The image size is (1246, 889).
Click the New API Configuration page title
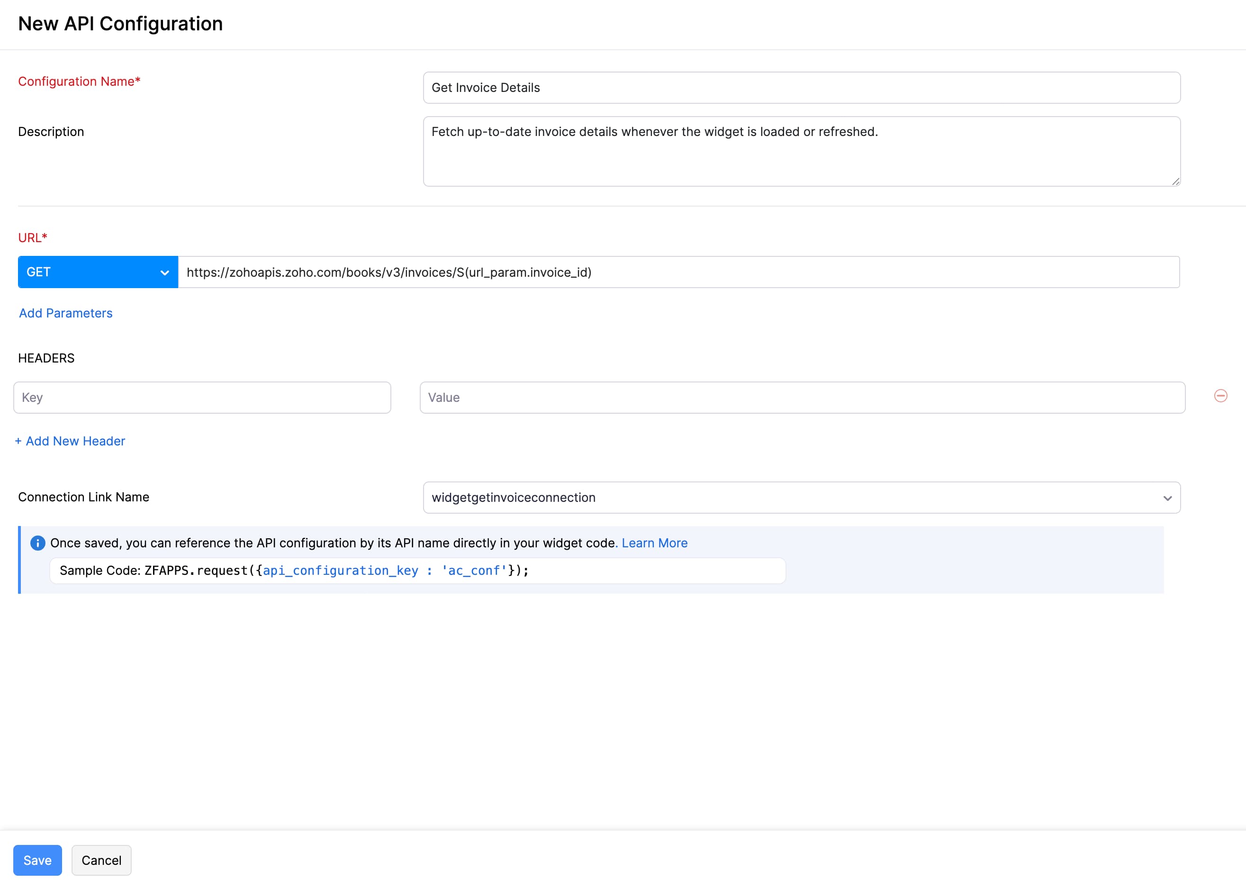[120, 24]
